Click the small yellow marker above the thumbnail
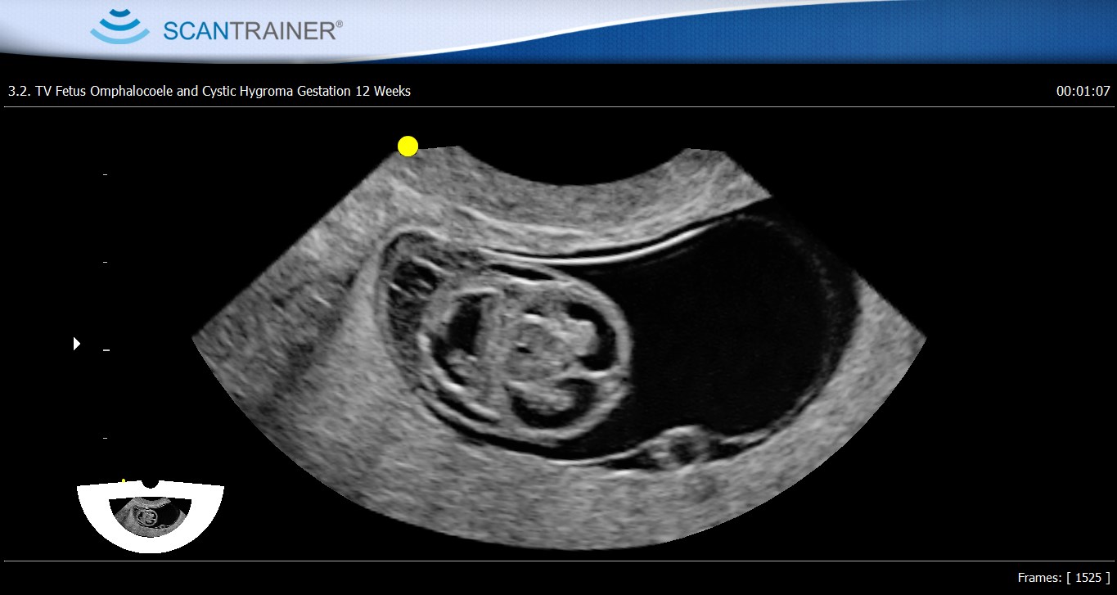The width and height of the screenshot is (1117, 595). point(123,481)
